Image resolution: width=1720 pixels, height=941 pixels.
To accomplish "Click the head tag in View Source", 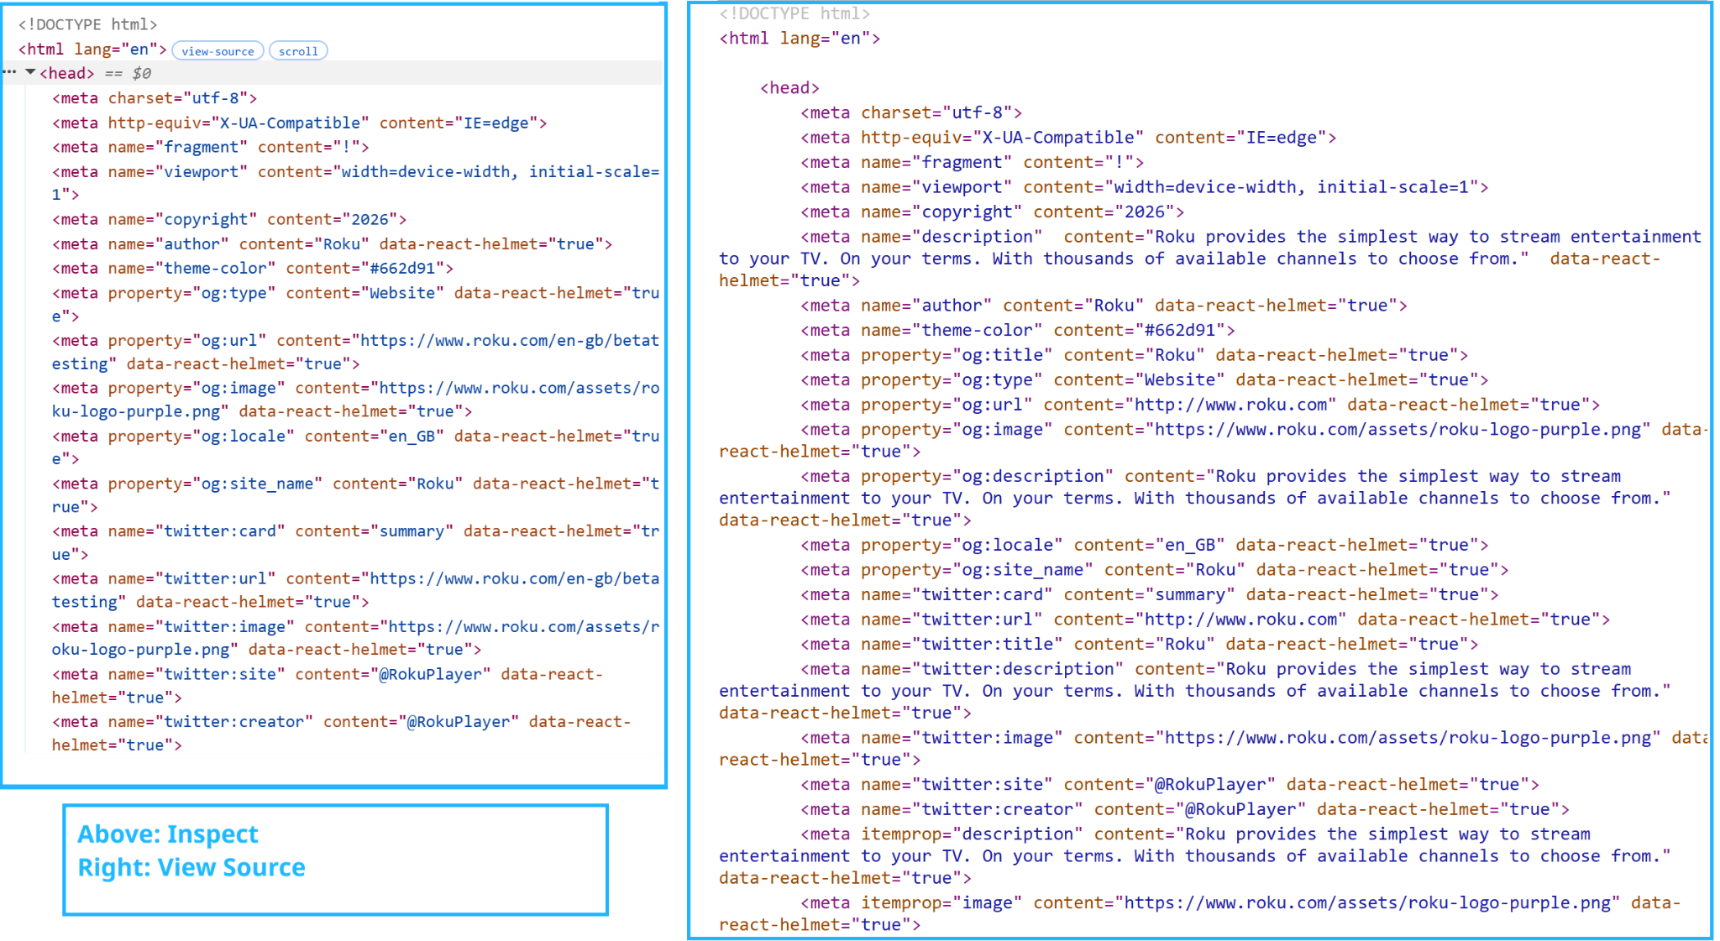I will click(x=789, y=88).
